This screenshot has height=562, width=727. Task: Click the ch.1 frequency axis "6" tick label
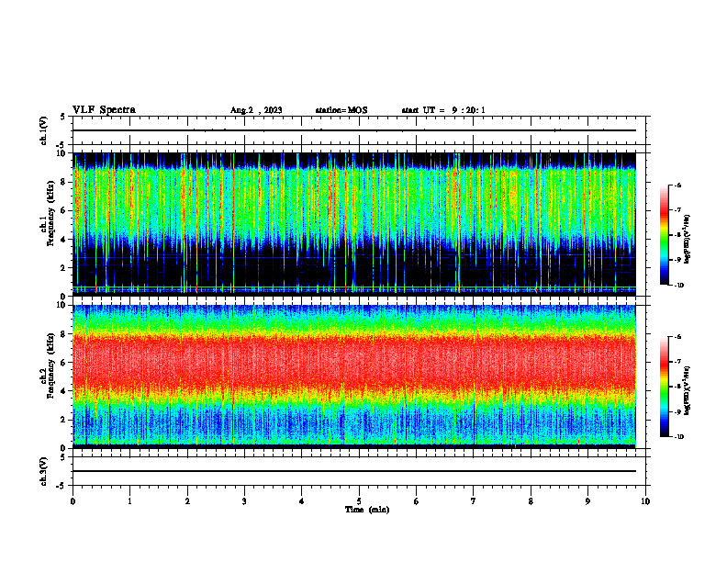click(x=63, y=210)
